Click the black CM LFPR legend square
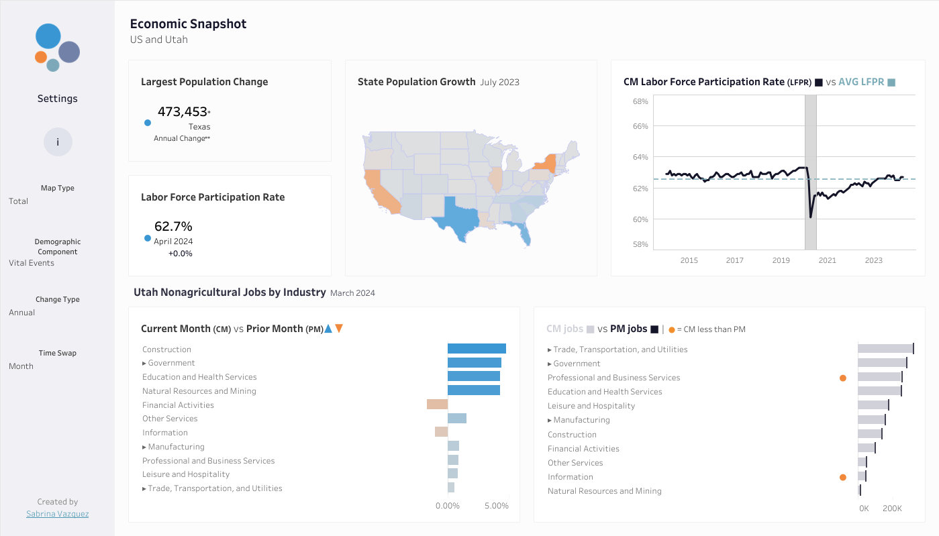Viewport: 939px width, 536px height. click(818, 83)
